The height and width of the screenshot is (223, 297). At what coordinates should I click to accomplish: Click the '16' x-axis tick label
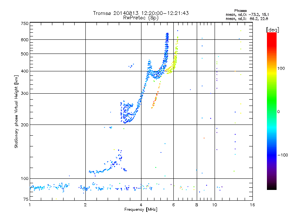(252, 205)
